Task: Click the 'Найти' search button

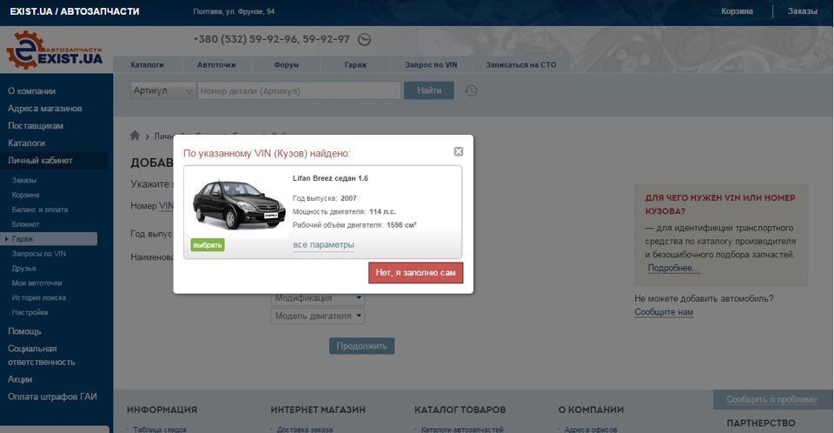Action: pos(428,90)
